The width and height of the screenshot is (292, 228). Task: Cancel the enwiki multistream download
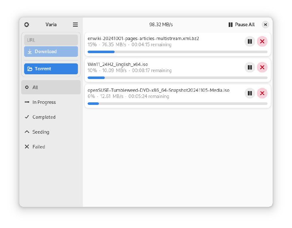click(262, 41)
